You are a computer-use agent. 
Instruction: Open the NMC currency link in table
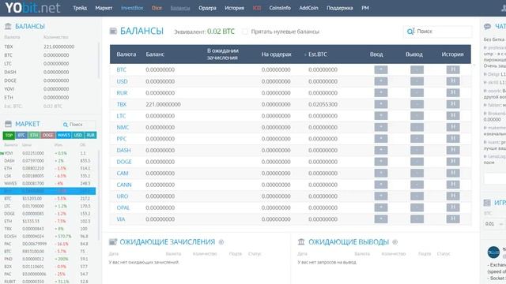click(123, 127)
